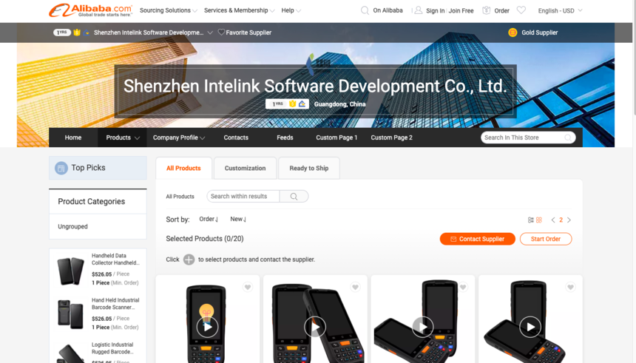Viewport: 636px width, 363px height.
Task: Play the third product video
Action: click(423, 327)
